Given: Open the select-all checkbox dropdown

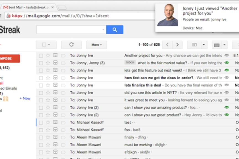Looking at the screenshot, I should pyautogui.click(x=49, y=45).
